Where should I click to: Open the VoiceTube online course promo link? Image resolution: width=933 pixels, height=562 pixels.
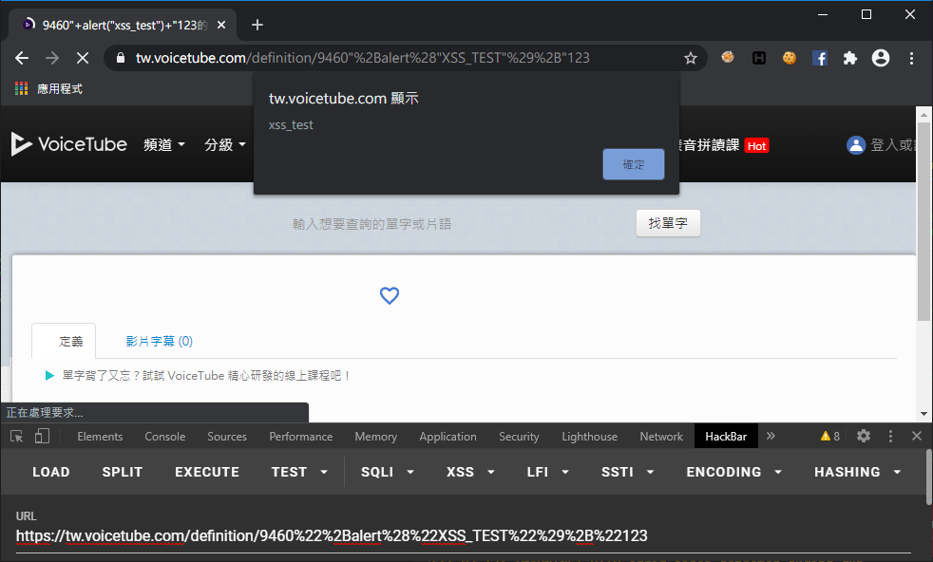click(x=206, y=376)
